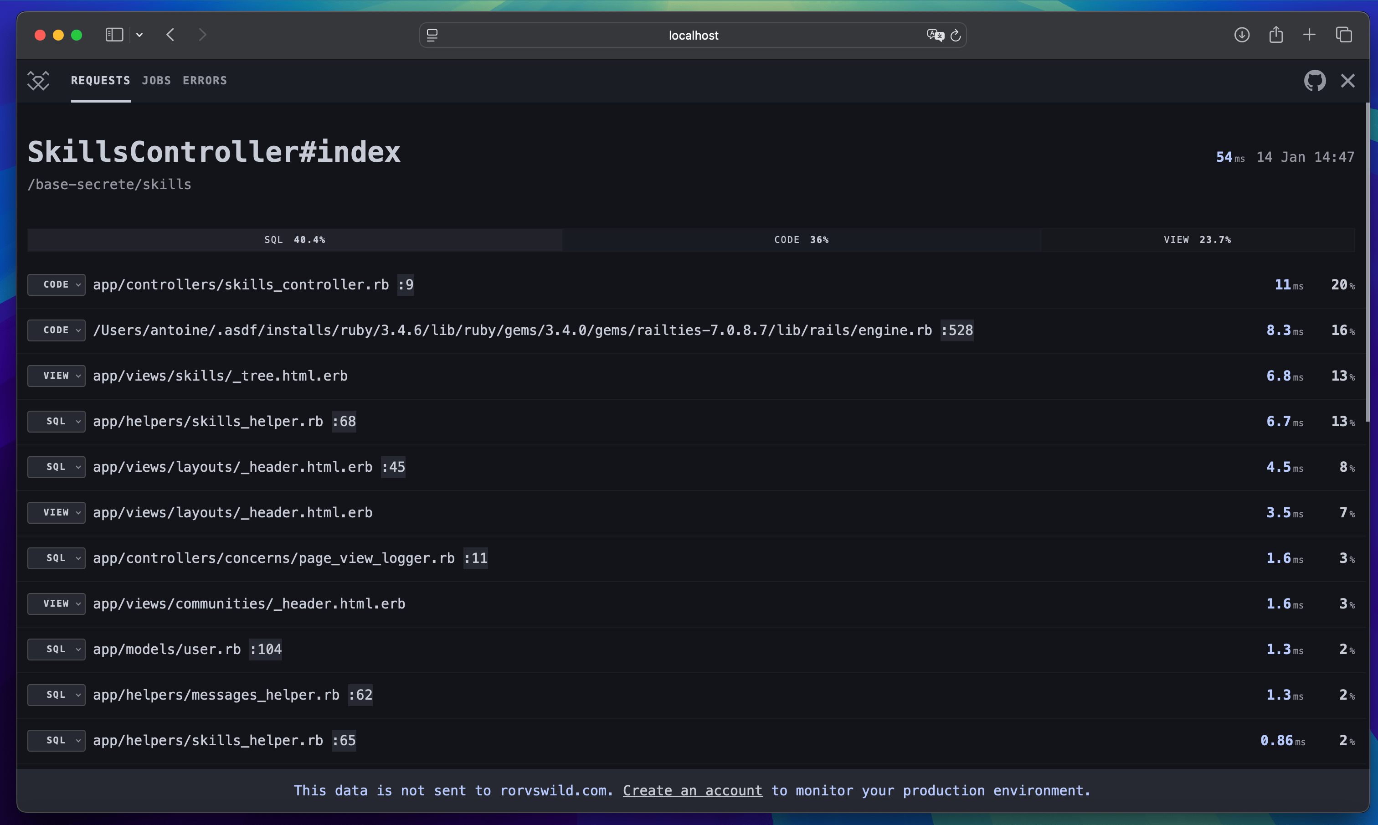Select the CODE 36% bar segment
This screenshot has height=825, width=1378.
point(802,240)
